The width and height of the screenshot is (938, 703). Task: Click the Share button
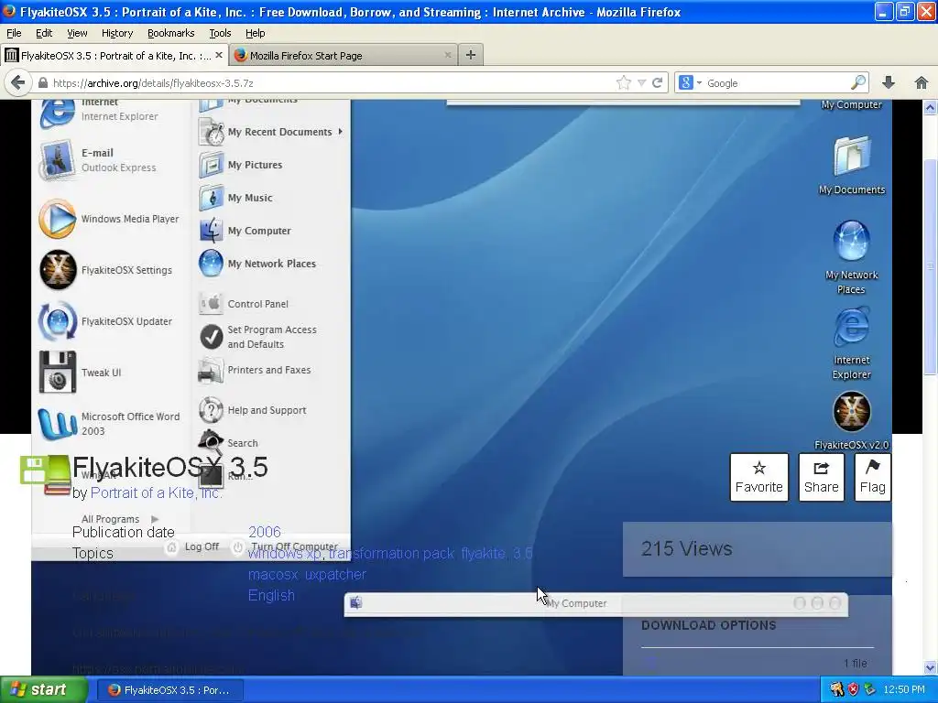coord(822,477)
